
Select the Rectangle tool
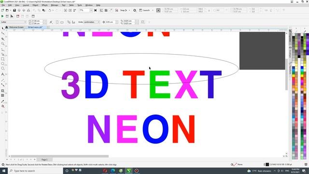click(x=3, y=59)
